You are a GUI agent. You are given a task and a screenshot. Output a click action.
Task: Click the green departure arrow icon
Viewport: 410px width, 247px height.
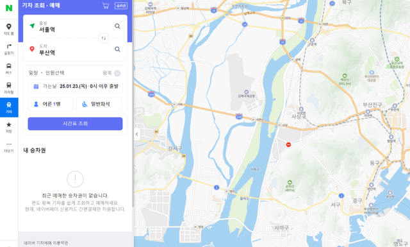tap(32, 26)
